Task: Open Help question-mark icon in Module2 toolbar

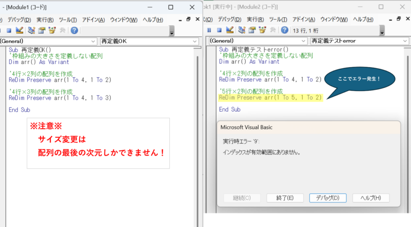Action: [x=285, y=30]
